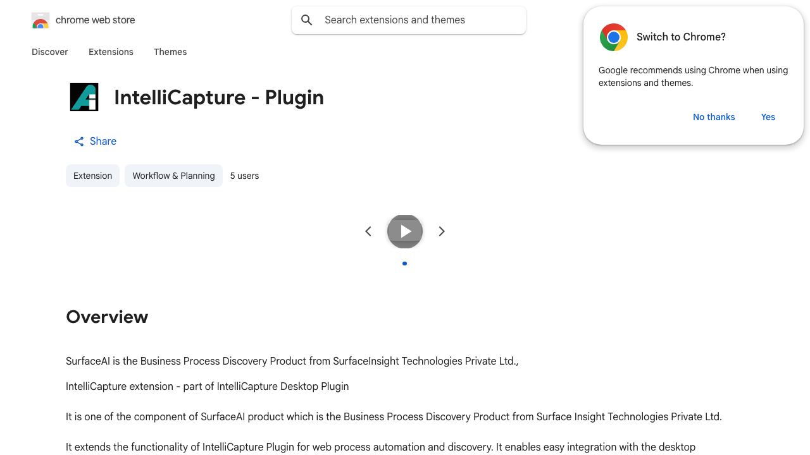This screenshot has height=455, width=810.
Task: Click the Workflow & Planning chip
Action: [x=173, y=176]
